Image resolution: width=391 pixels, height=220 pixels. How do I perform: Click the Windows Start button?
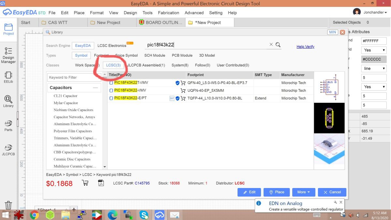[x=6, y=215]
